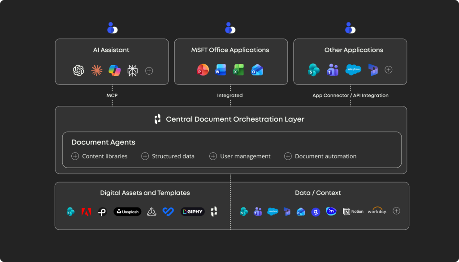
Task: Click the PowerPoint icon in MSFT Office Applications
Action: pos(203,70)
